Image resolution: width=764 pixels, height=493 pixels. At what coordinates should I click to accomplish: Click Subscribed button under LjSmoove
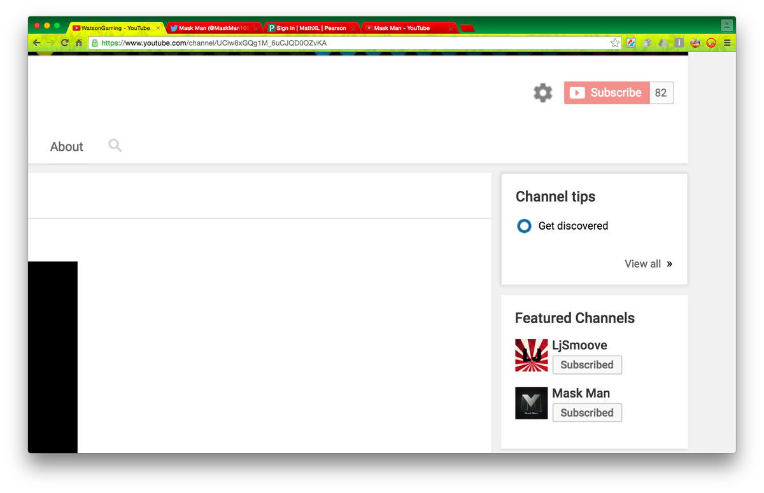coord(587,365)
